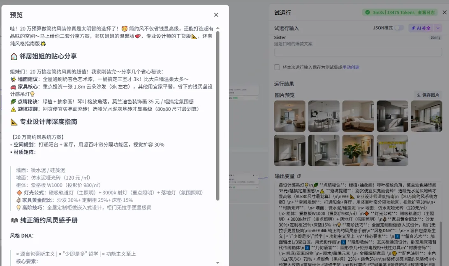Image resolution: width=449 pixels, height=266 pixels.
Task: Close the 预览 preview panel
Action: click(216, 14)
